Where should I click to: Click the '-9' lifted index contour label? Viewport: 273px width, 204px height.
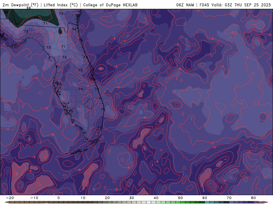pos(30,171)
